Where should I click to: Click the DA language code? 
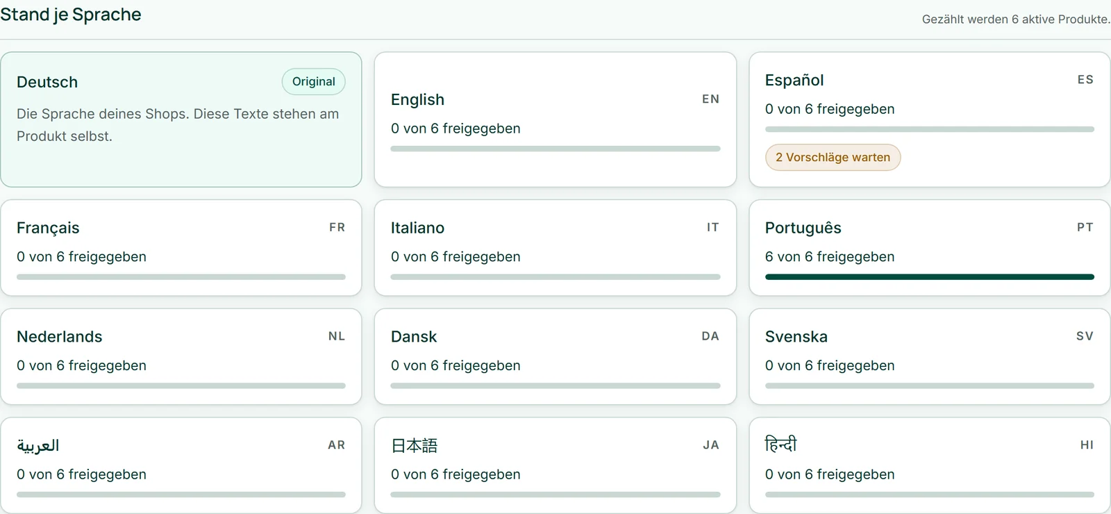click(x=710, y=336)
